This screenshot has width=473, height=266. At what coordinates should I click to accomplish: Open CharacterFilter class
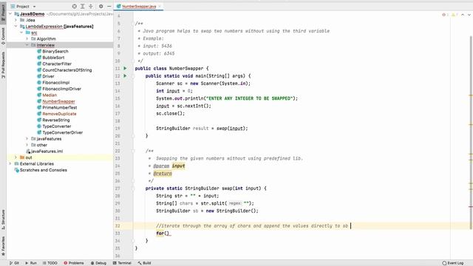pos(57,64)
